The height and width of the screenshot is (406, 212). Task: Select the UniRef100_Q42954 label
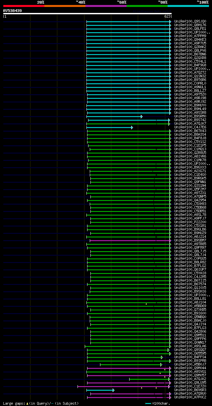click(190, 200)
